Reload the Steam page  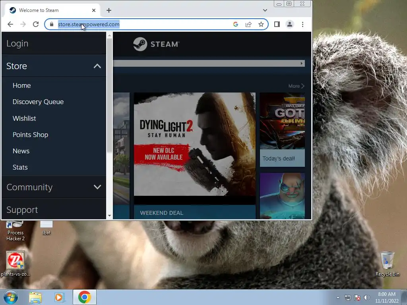click(x=36, y=24)
